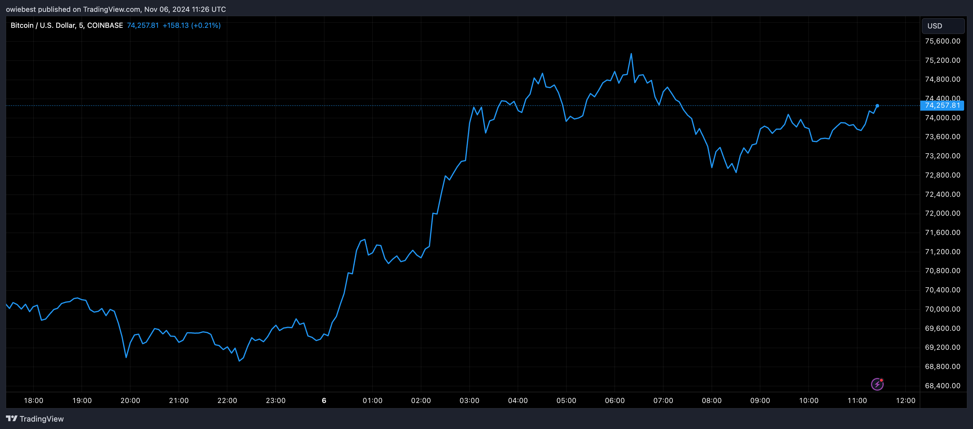
Task: Click the TradingView.com attribution link
Action: (x=110, y=9)
